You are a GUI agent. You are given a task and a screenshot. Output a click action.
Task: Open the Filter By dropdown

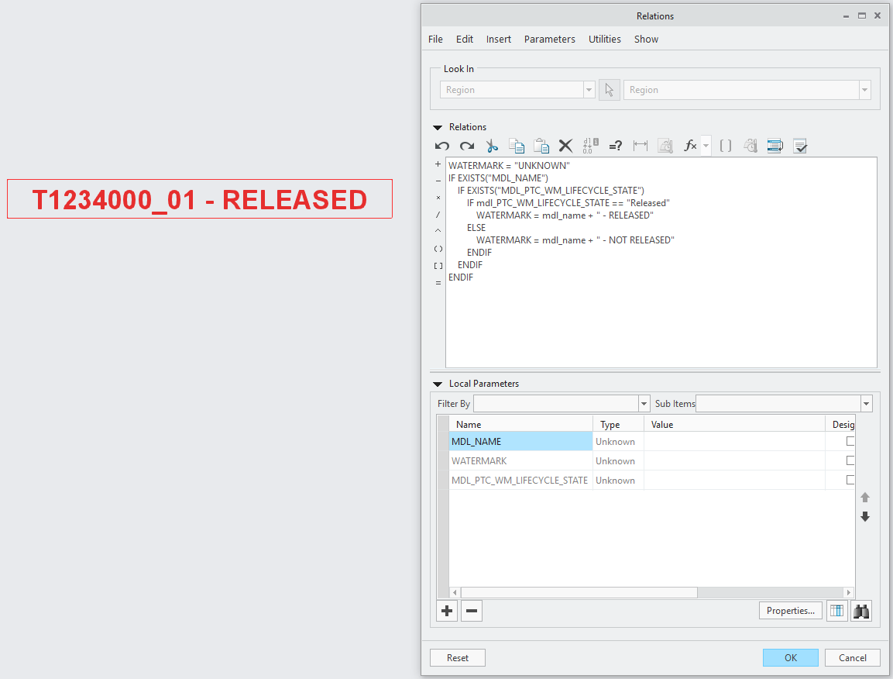pyautogui.click(x=644, y=404)
